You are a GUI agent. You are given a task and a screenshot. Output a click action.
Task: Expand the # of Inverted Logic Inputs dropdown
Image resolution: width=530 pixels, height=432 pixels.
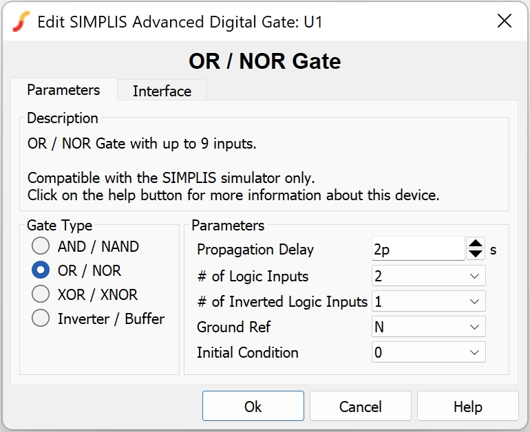coord(429,301)
